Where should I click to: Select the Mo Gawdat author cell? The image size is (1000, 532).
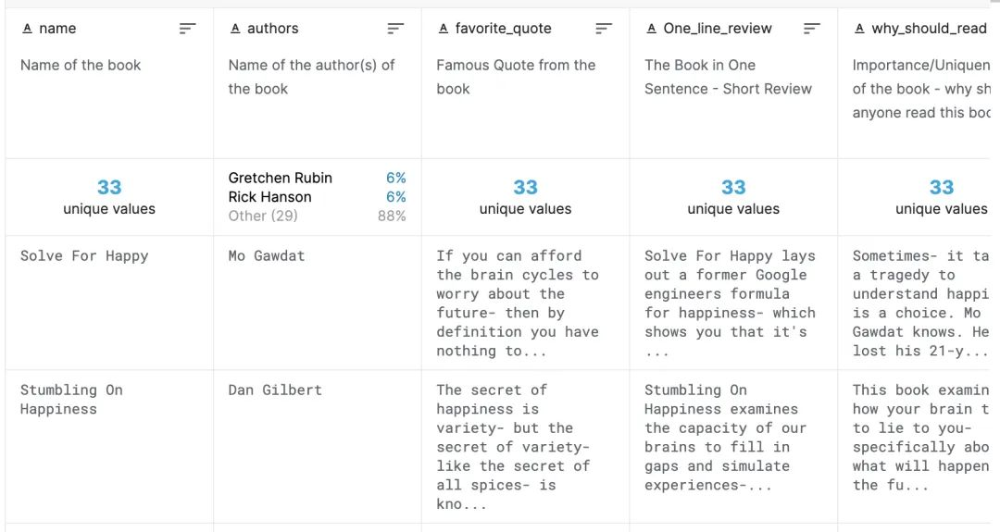click(267, 256)
